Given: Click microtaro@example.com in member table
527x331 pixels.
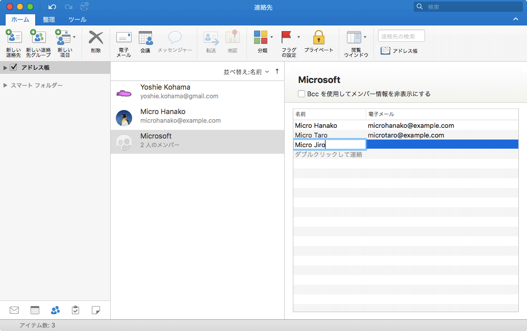Looking at the screenshot, I should [406, 135].
